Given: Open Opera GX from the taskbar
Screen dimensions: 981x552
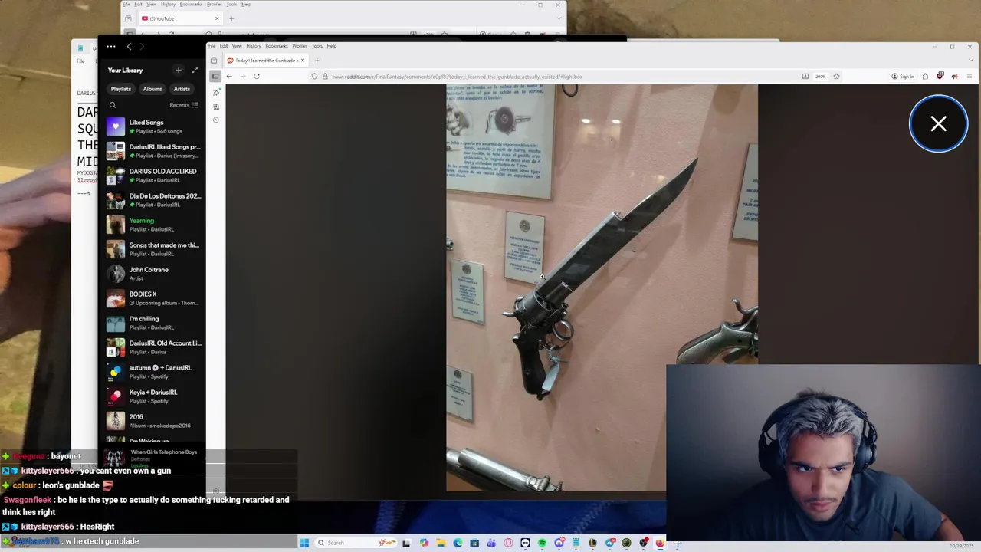Looking at the screenshot, I should click(x=508, y=543).
